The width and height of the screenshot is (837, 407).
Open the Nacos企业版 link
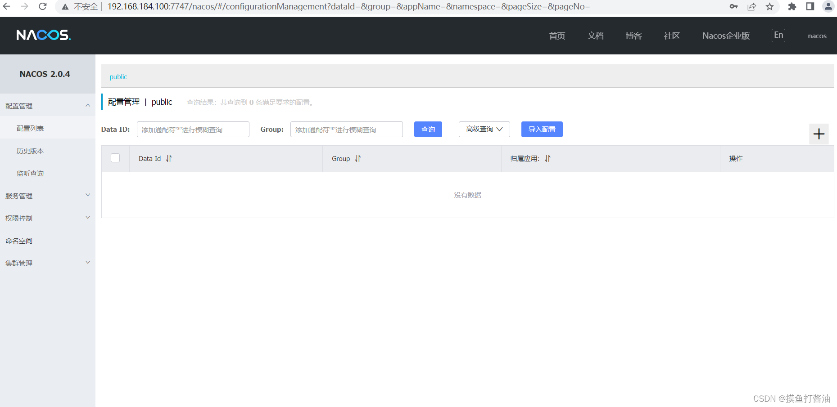(x=726, y=36)
